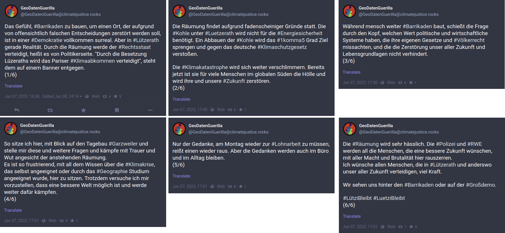Click the globe visibility icon on post (3/6)
The image size is (505, 233).
(382, 83)
